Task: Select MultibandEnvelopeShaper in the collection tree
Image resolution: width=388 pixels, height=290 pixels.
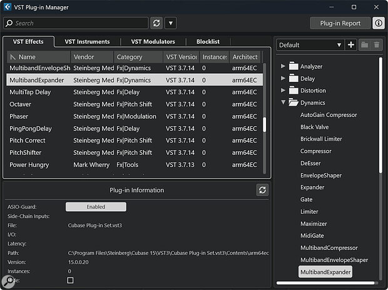Action: click(x=334, y=260)
